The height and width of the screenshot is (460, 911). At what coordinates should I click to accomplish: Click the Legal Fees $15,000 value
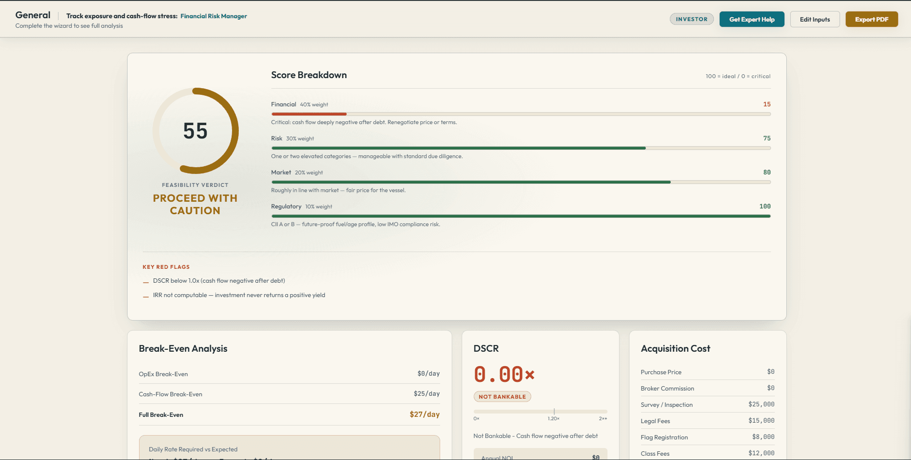(761, 421)
